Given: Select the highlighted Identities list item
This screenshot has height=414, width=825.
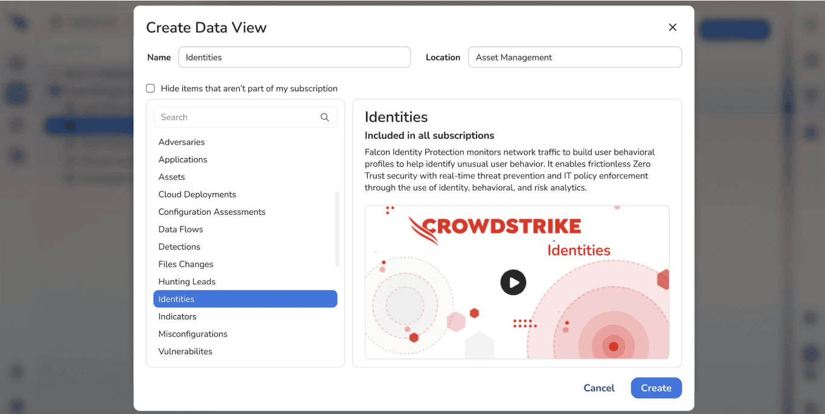Looking at the screenshot, I should [245, 299].
